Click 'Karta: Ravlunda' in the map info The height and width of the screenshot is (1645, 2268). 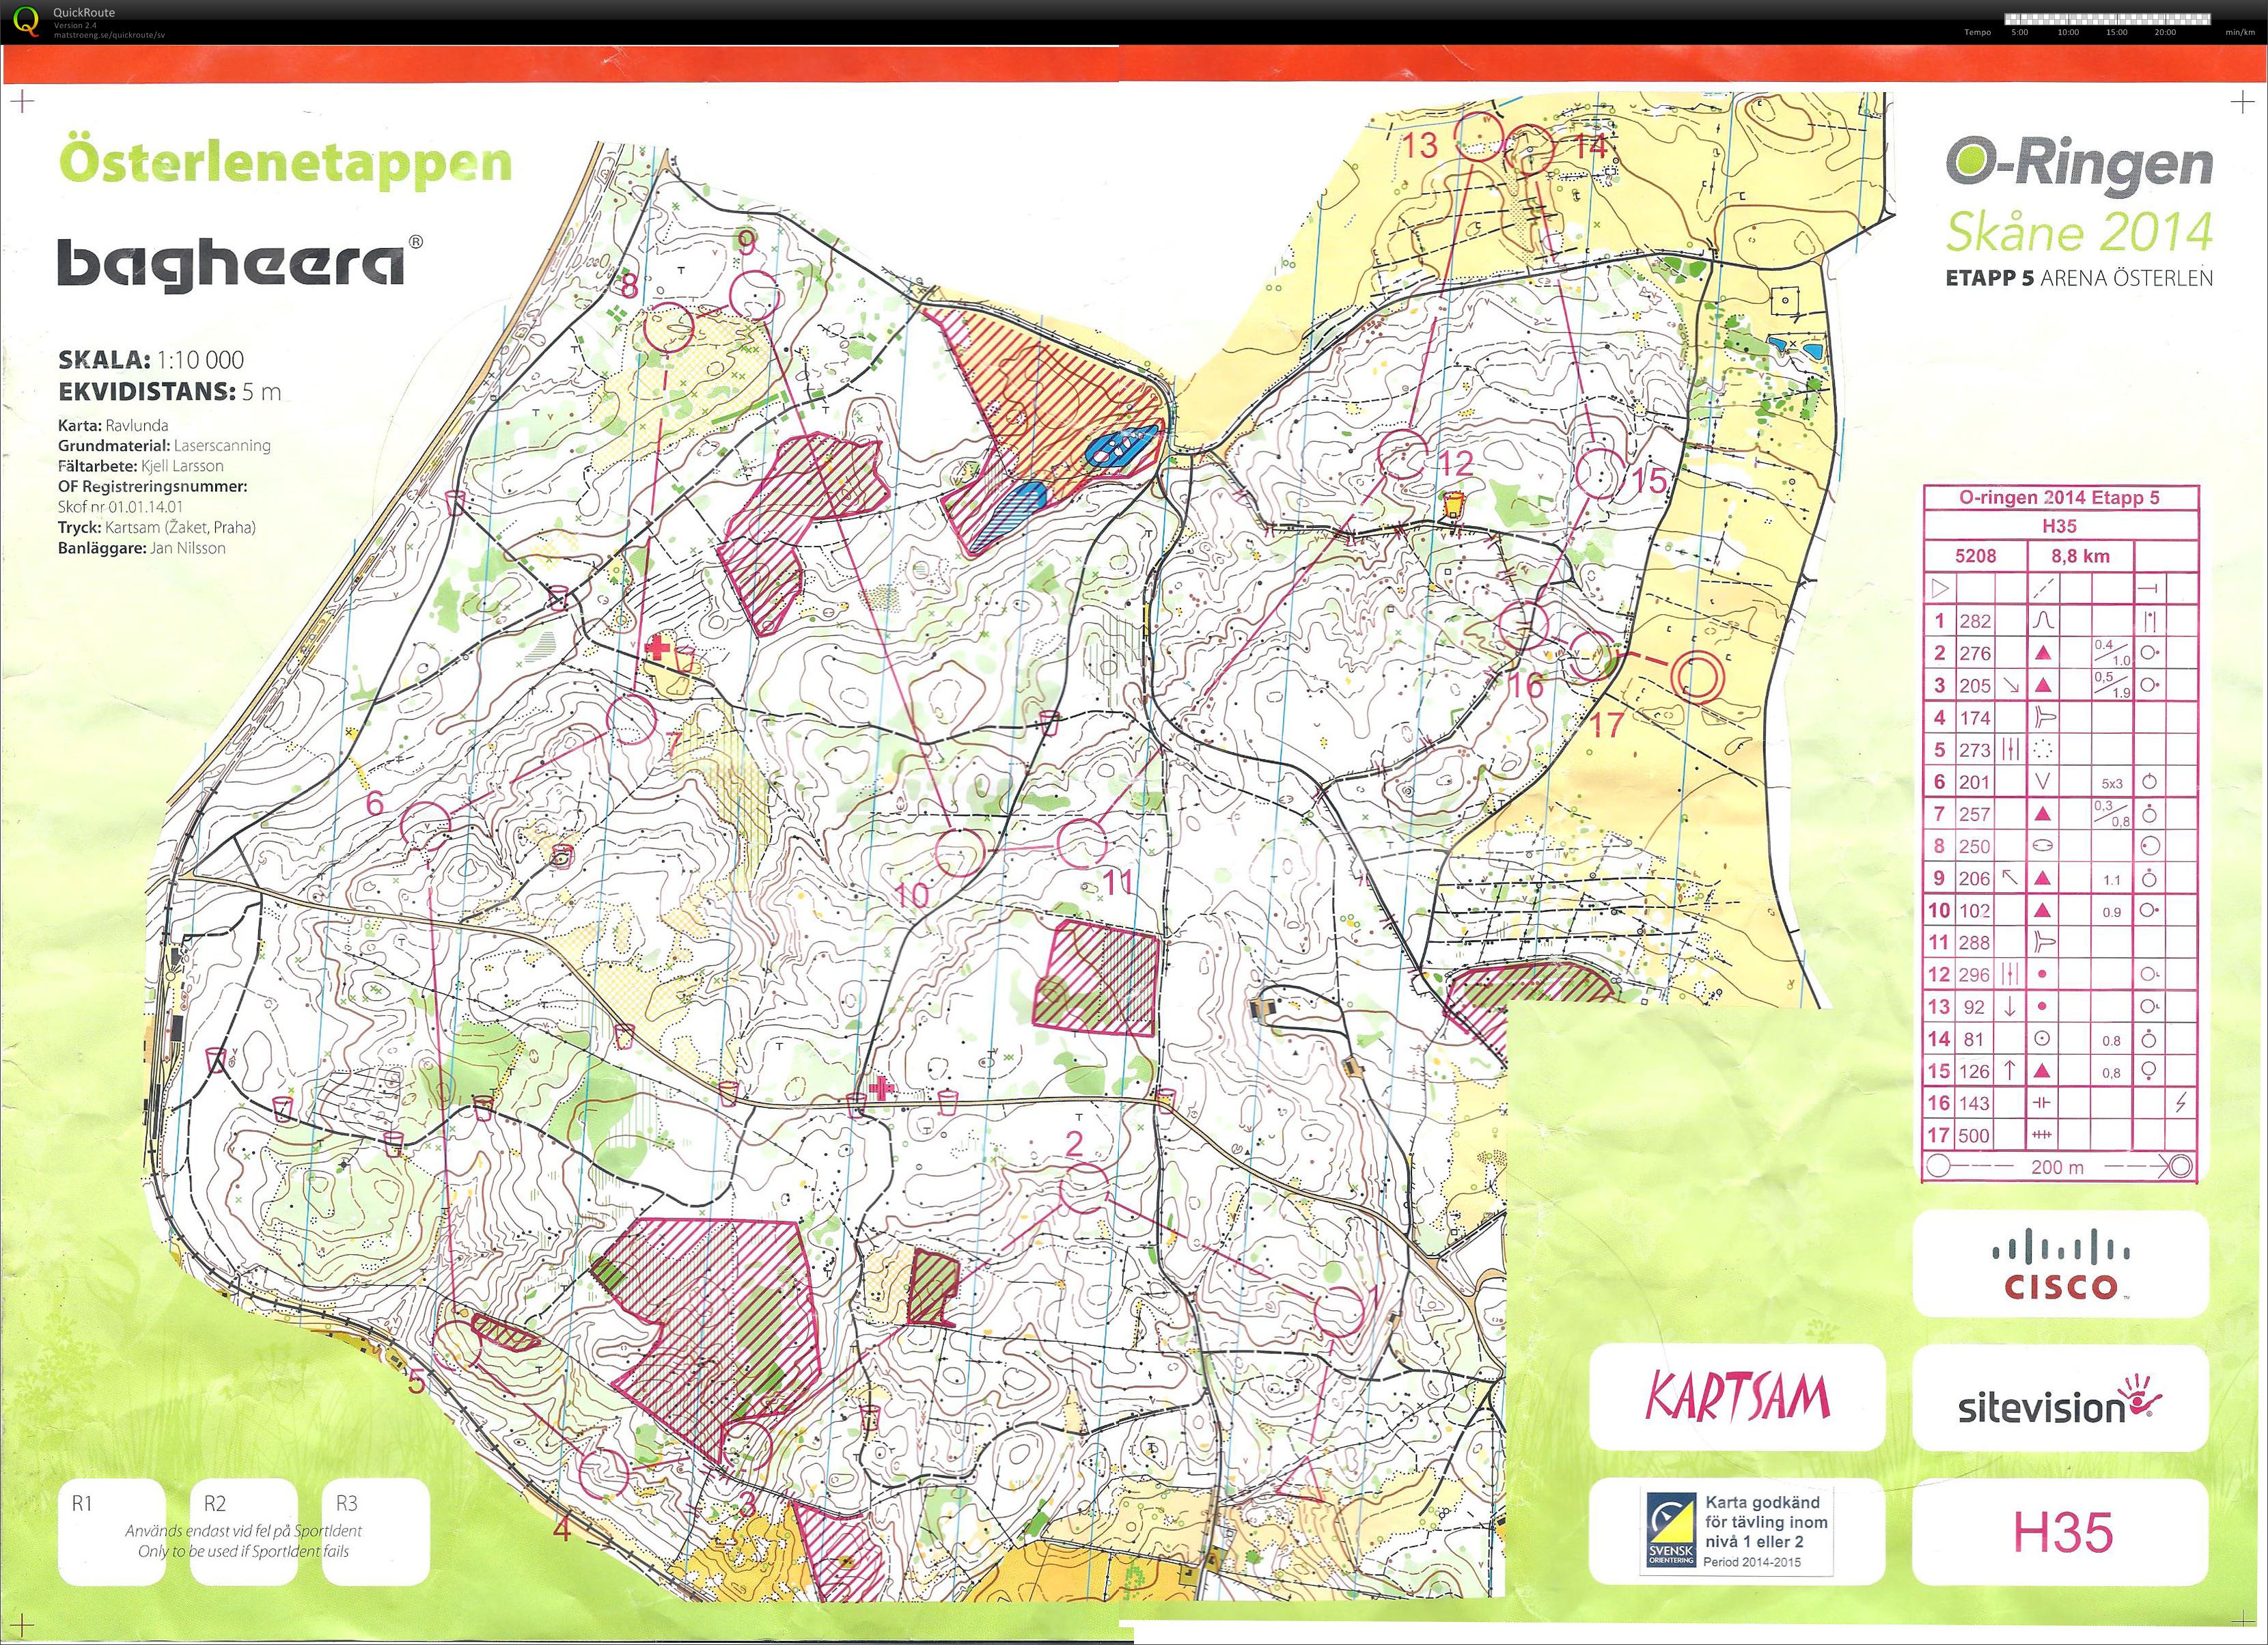[113, 425]
